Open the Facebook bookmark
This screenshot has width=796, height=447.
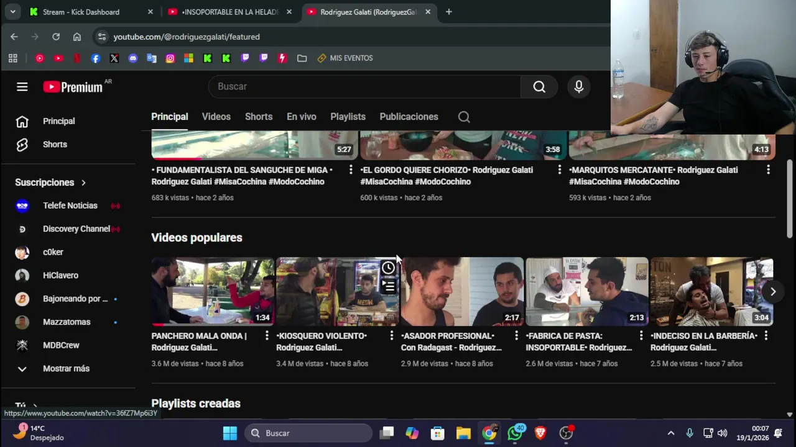[95, 58]
